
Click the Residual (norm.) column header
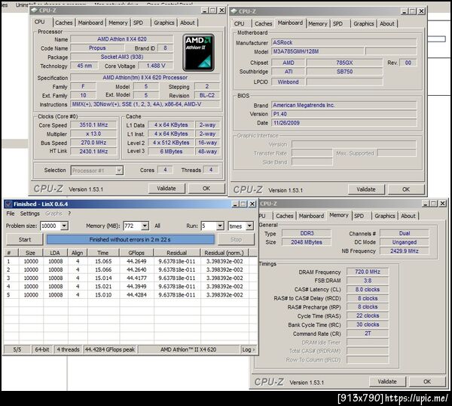point(224,253)
